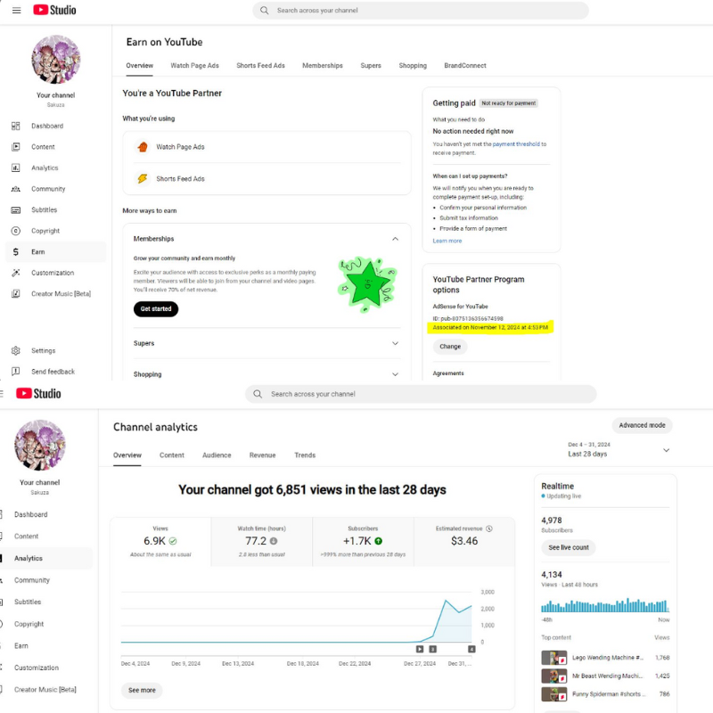
Task: Click the YouTube Studio logo in top window
Action: (x=54, y=10)
